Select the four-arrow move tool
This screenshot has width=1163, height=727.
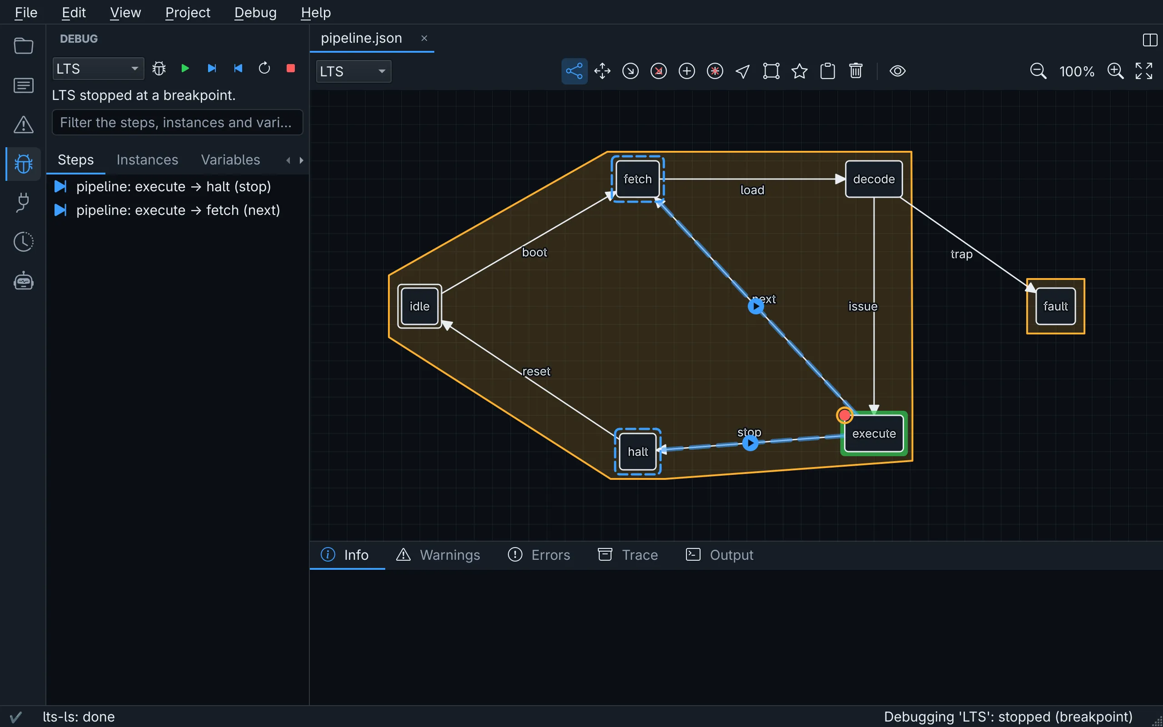602,71
